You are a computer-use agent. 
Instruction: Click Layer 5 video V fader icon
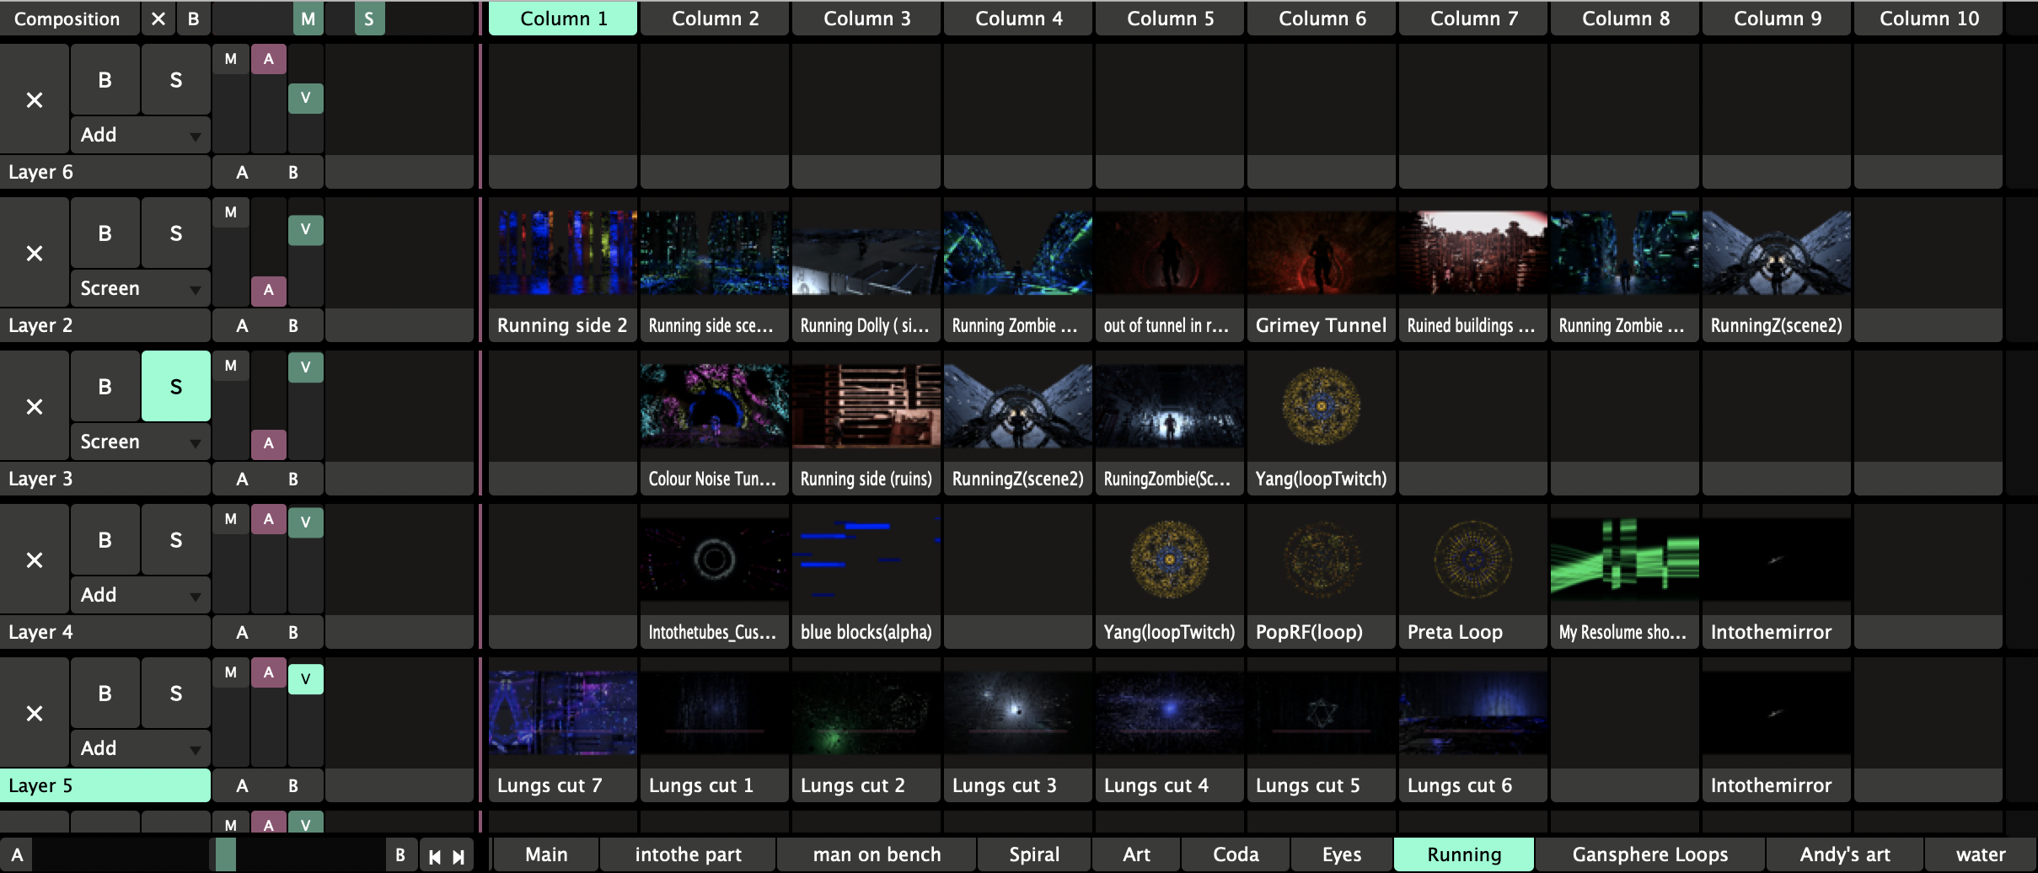point(305,679)
